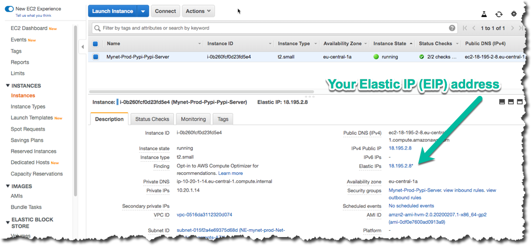Screen dimensions: 532x246
Task: Open the Mynet-Prod-Pypi-Server security group link
Action: coord(416,190)
